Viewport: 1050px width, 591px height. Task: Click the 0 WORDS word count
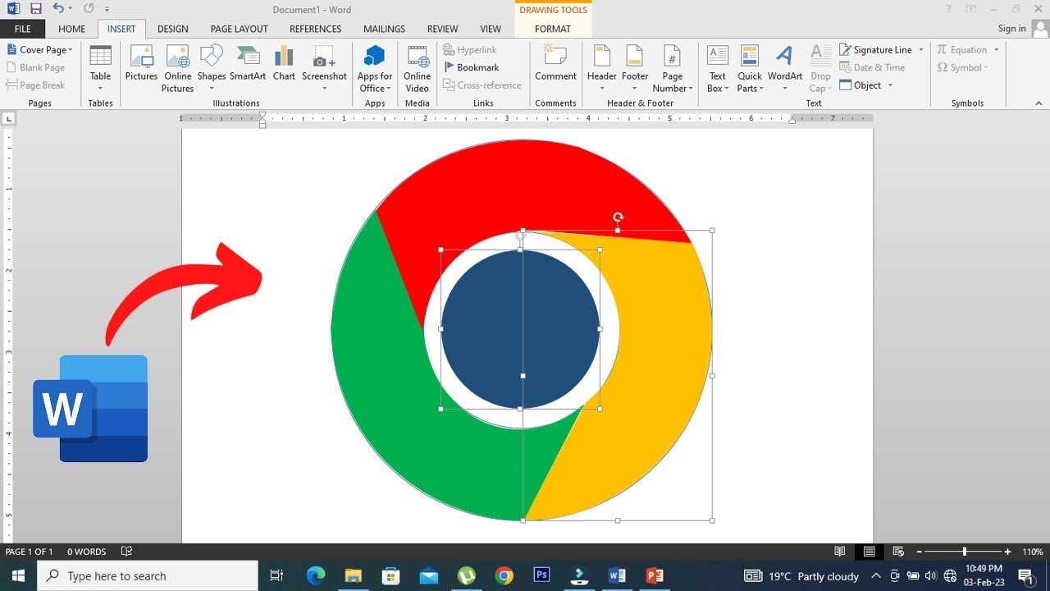coord(87,552)
